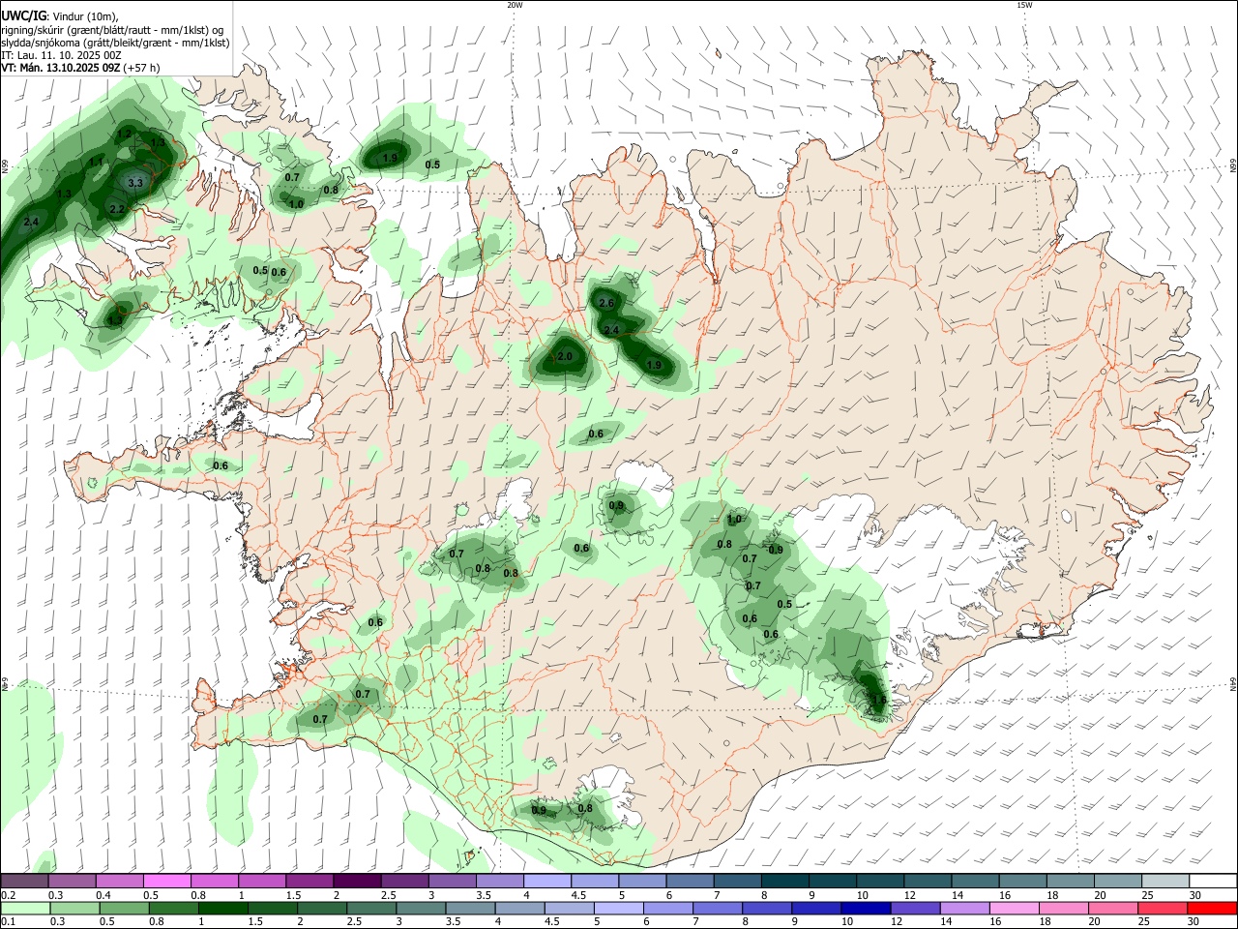Viewport: 1238px width, 929px height.
Task: Click the 2.6 precipitation value on the map
Action: [607, 304]
